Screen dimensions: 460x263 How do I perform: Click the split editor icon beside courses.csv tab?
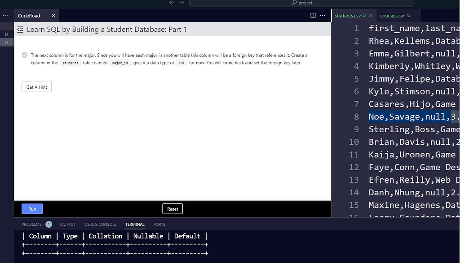(313, 15)
